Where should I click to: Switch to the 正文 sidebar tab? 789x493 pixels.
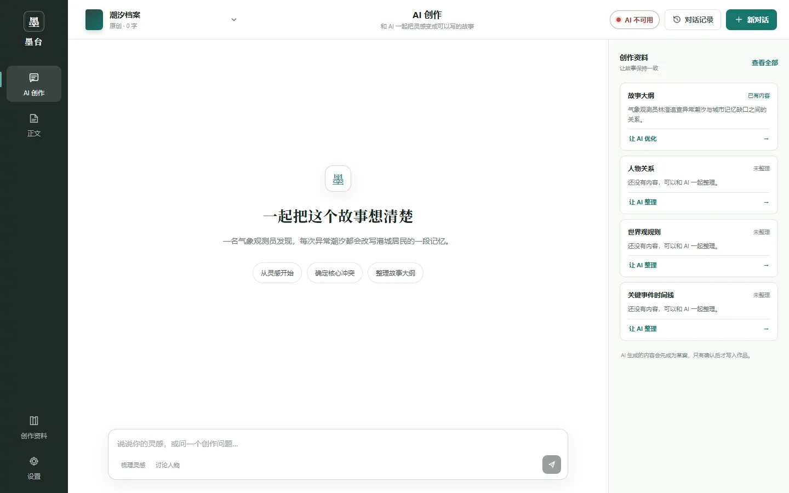pos(34,124)
